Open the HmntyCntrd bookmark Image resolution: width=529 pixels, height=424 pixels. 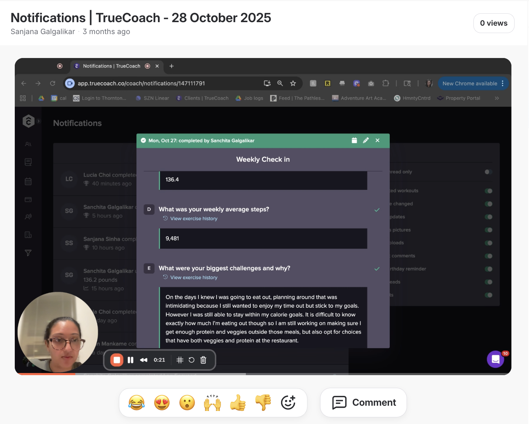pyautogui.click(x=412, y=98)
